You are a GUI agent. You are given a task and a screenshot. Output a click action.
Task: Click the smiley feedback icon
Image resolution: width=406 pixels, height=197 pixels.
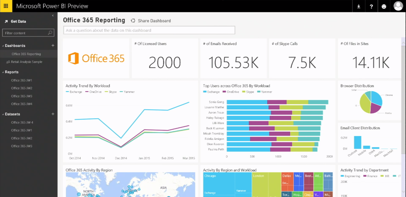(x=384, y=6)
